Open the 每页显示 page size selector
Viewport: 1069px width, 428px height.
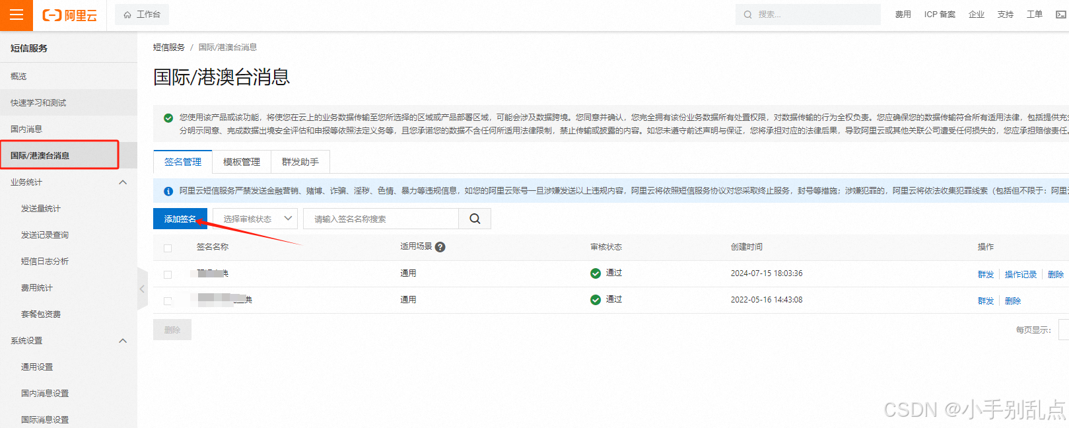(x=1063, y=330)
